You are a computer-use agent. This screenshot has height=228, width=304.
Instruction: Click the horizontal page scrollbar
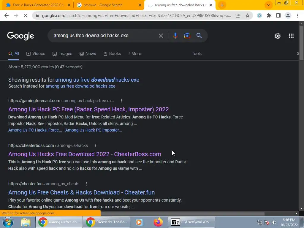[x=183, y=213]
